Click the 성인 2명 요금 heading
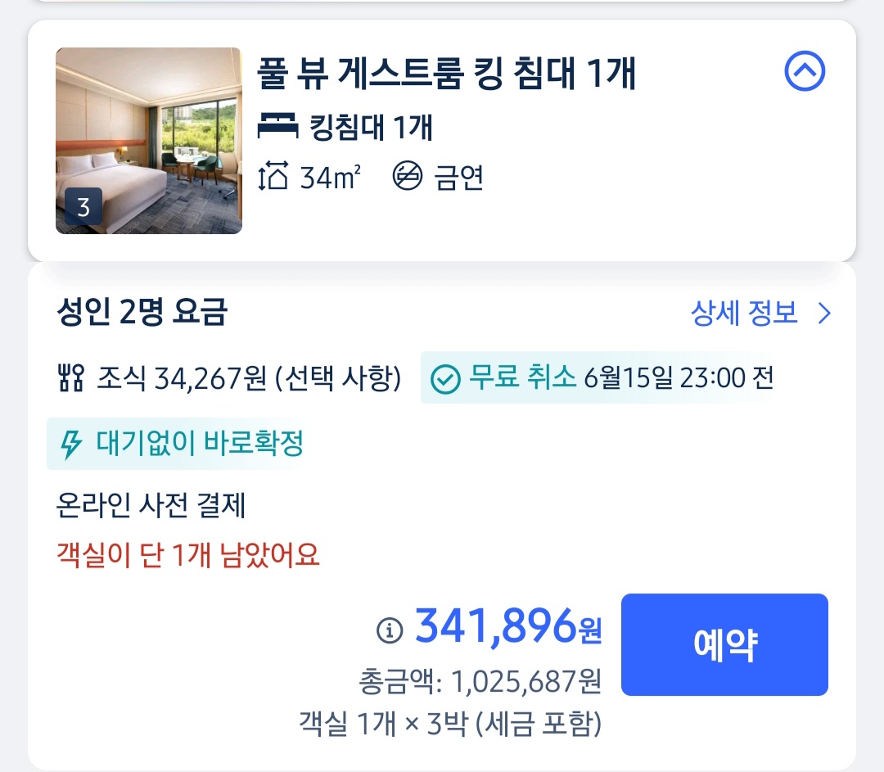 click(142, 312)
